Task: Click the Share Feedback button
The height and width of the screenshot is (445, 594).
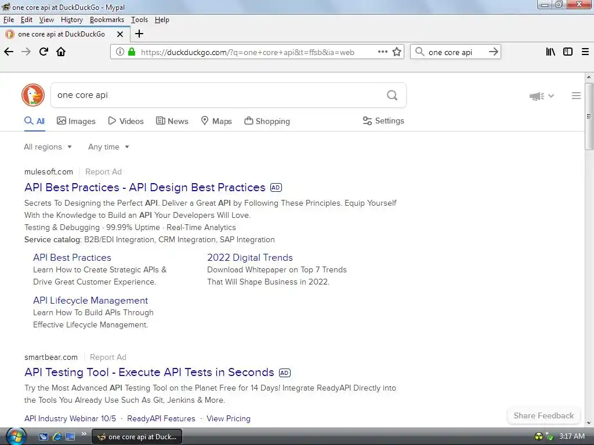Action: [x=544, y=415]
